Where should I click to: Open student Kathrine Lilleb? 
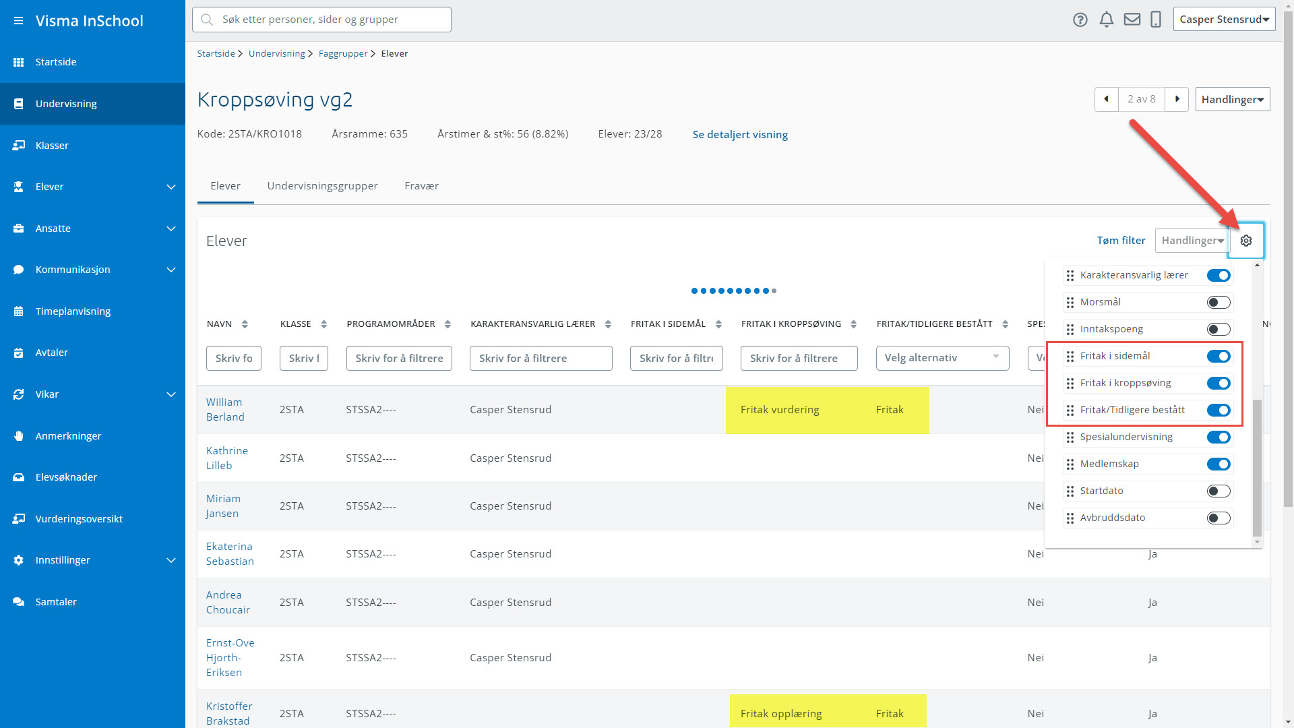coord(227,458)
